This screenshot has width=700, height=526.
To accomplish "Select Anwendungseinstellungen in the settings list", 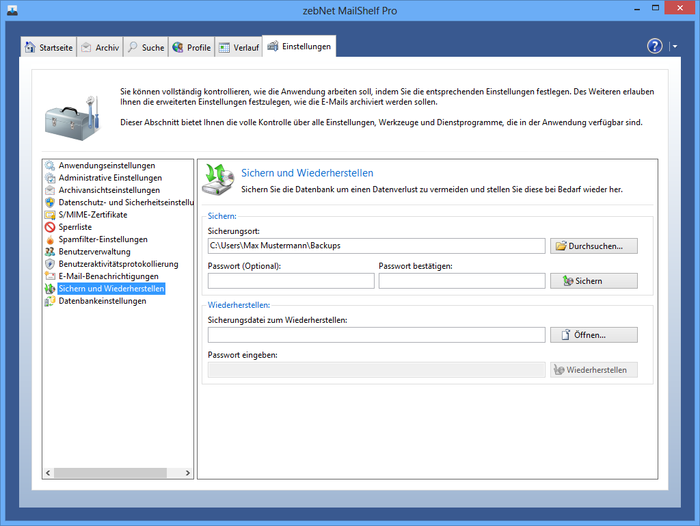I will point(107,166).
